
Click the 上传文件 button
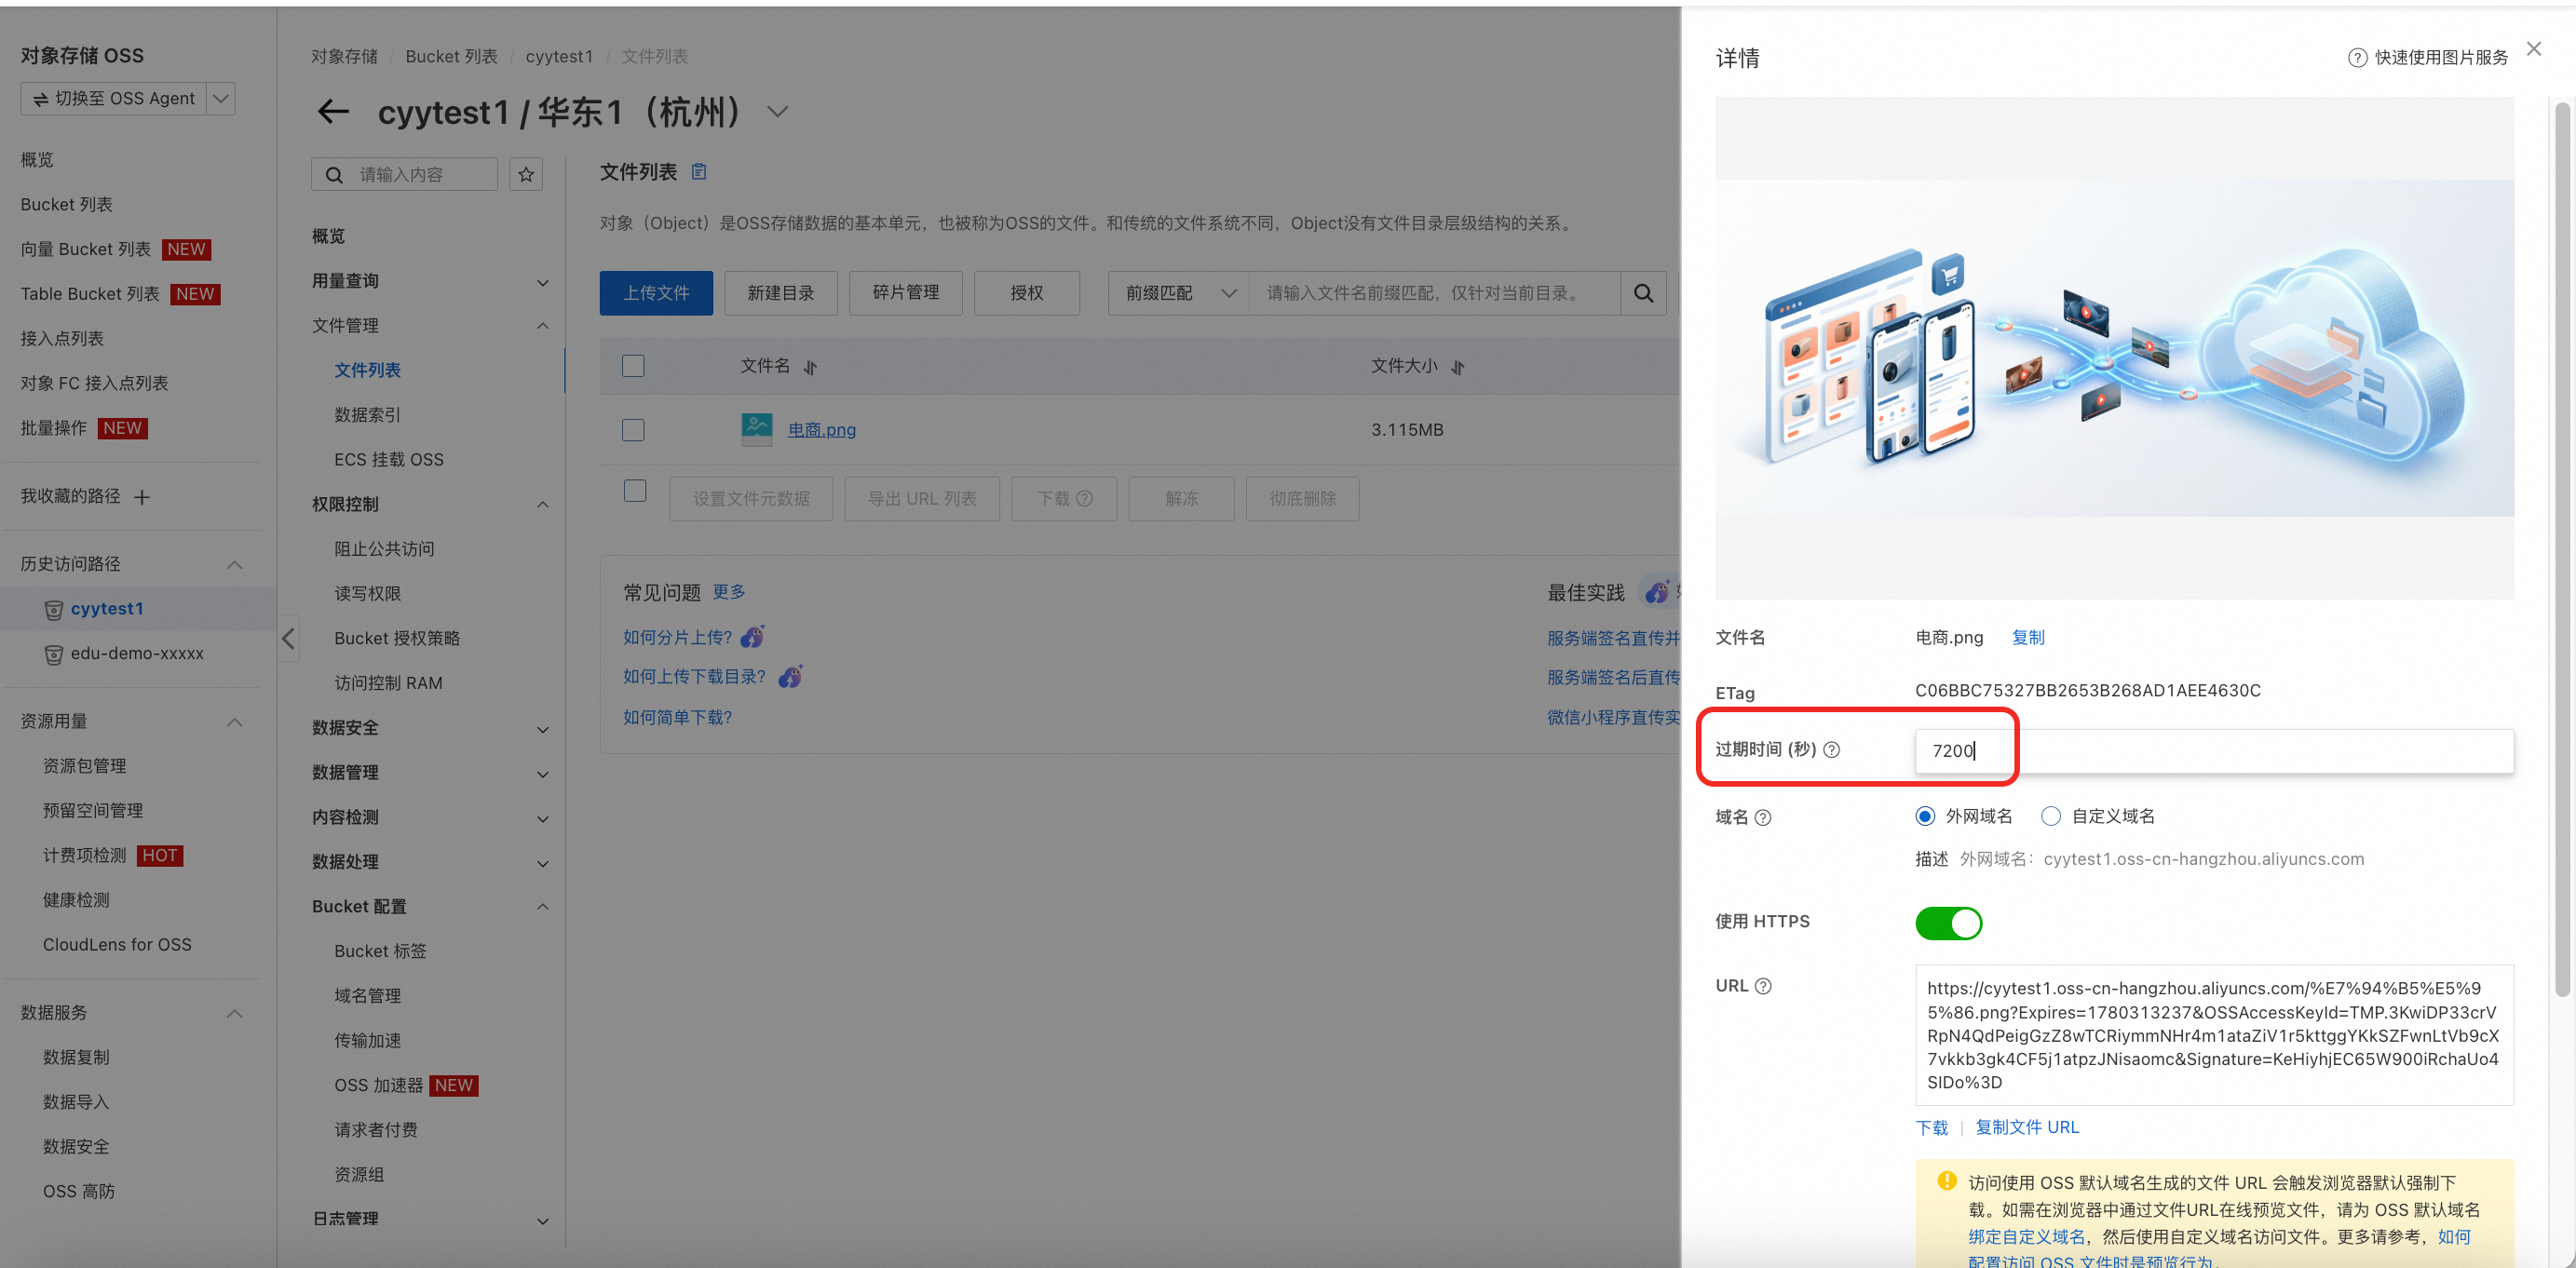656,293
